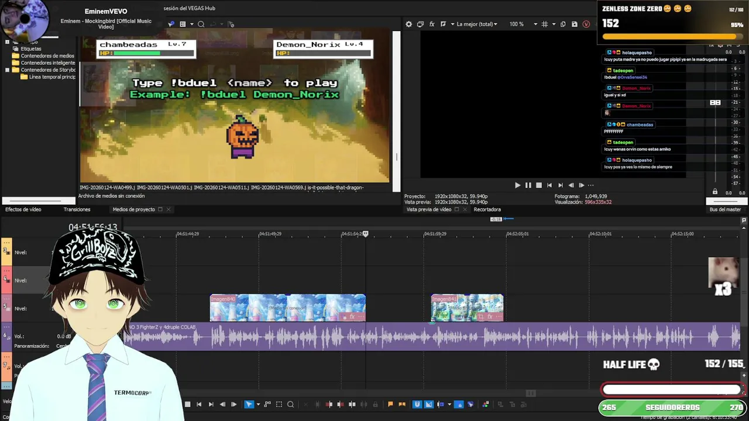Open the grid overlay options arrow
Screen dimensions: 749x421
pos(554,24)
